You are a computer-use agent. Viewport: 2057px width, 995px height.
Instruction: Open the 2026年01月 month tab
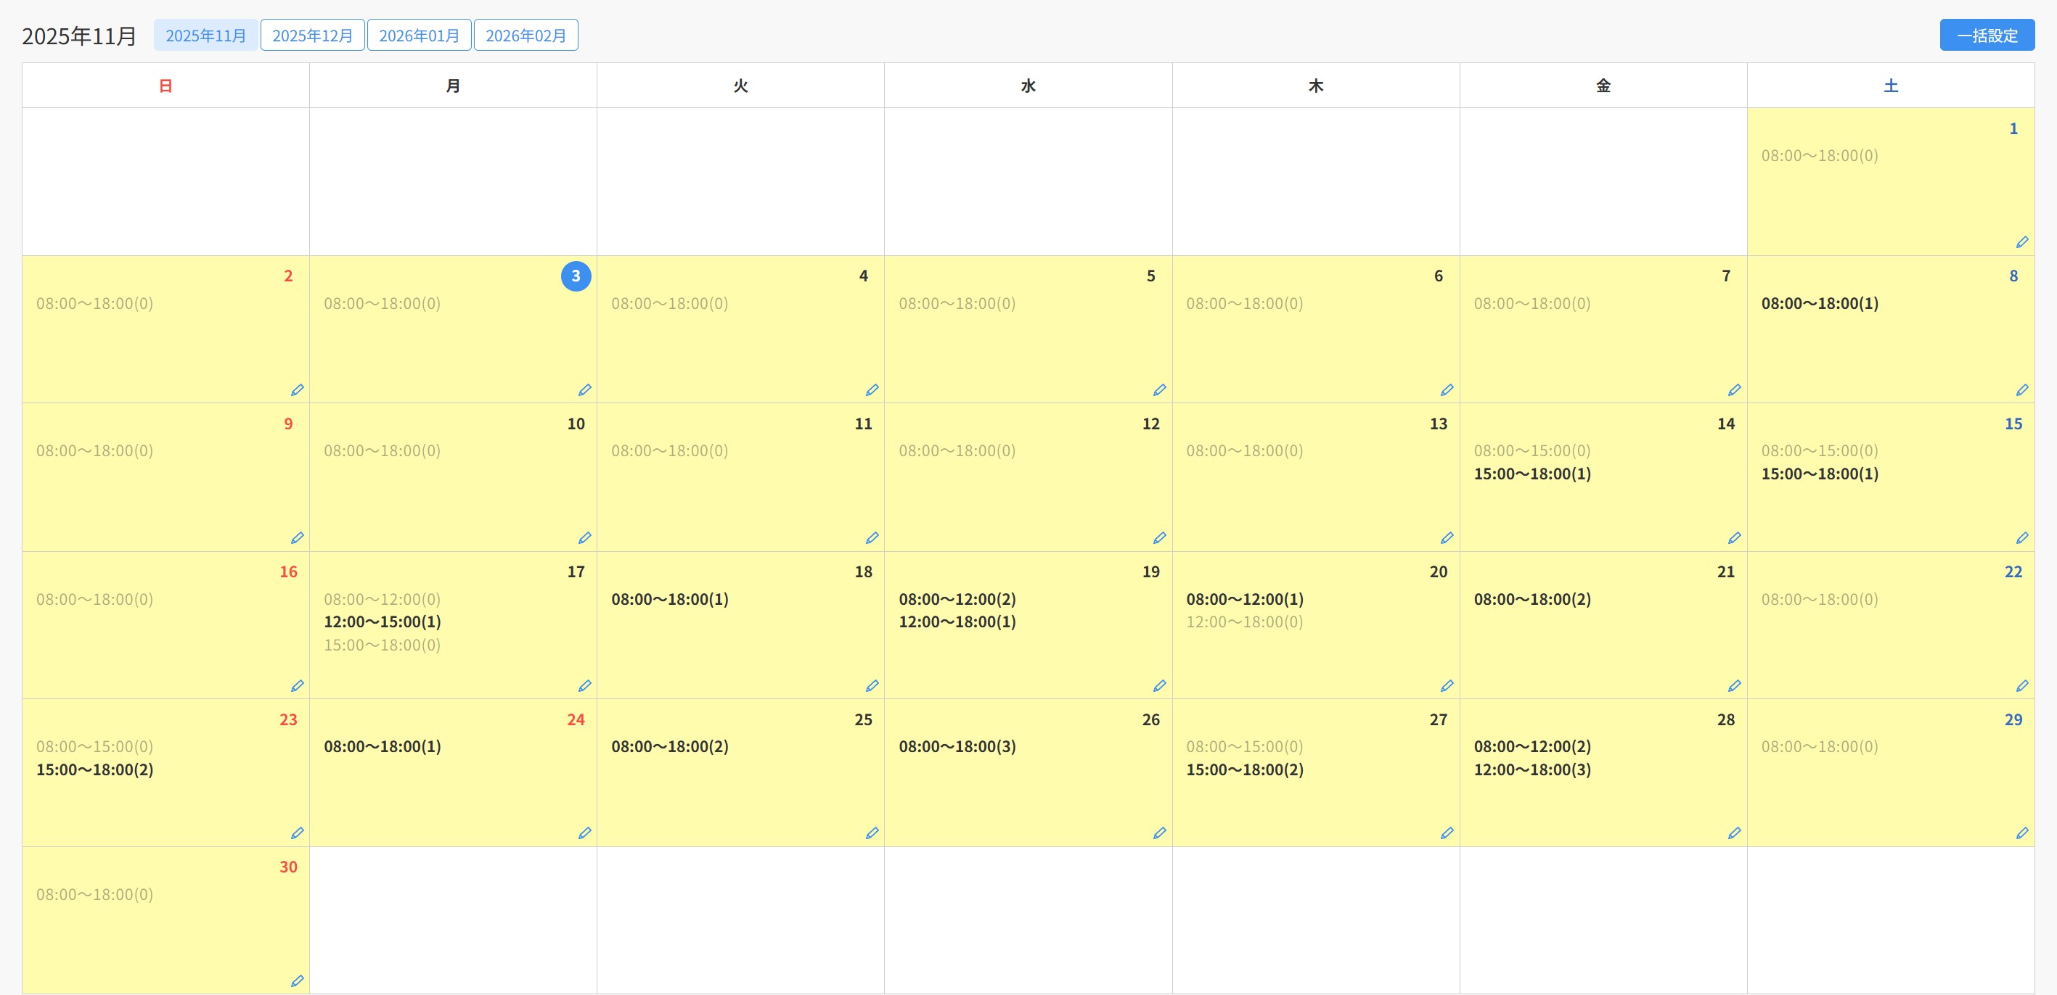pyautogui.click(x=418, y=35)
